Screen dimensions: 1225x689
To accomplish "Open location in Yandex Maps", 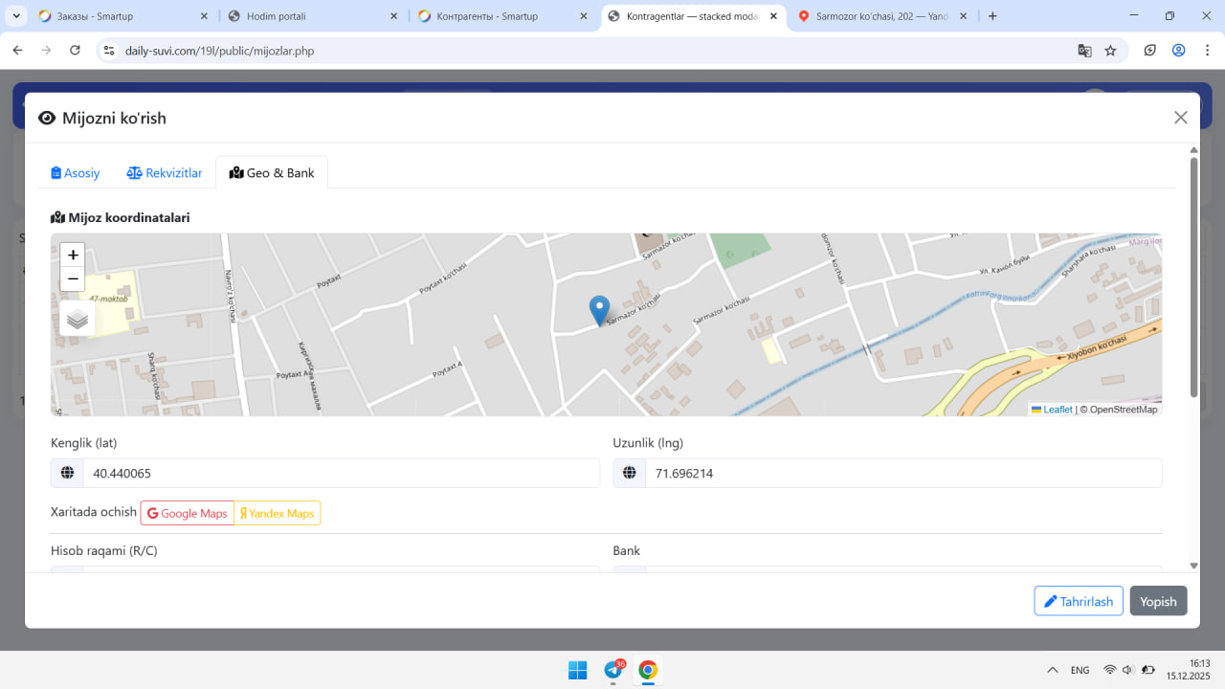I will pyautogui.click(x=278, y=514).
